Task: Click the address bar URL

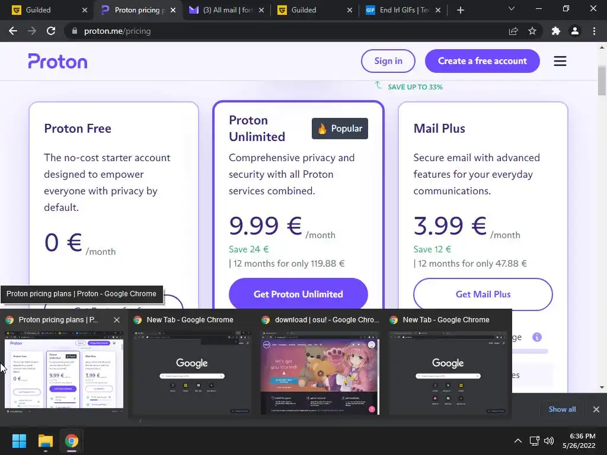Action: 117,31
